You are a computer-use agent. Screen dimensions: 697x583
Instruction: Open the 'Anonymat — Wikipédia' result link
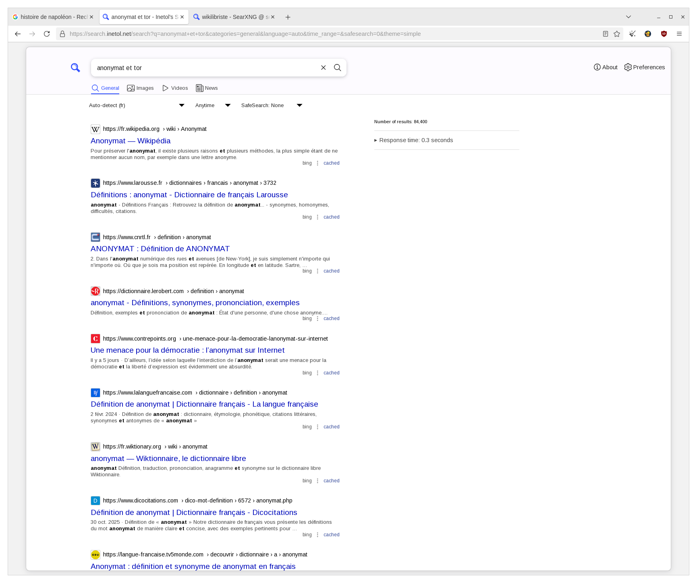[131, 141]
